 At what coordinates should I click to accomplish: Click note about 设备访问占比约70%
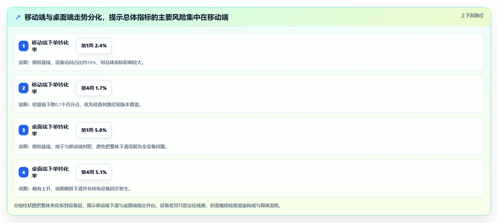pos(82,62)
